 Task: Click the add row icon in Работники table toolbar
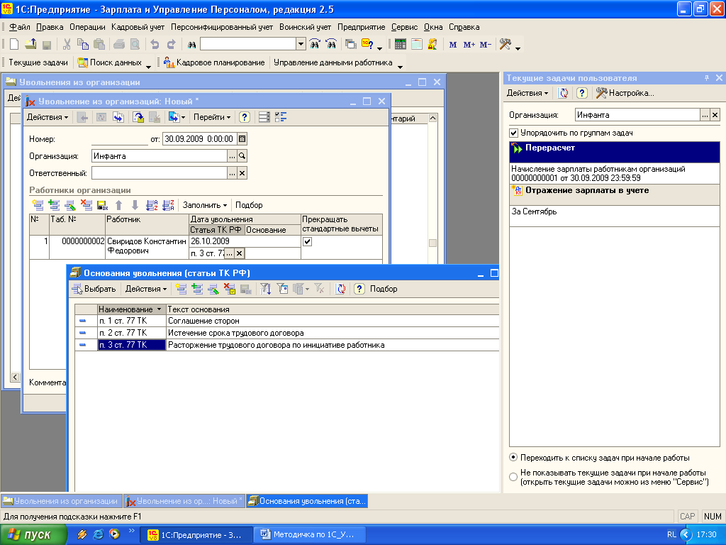[38, 205]
